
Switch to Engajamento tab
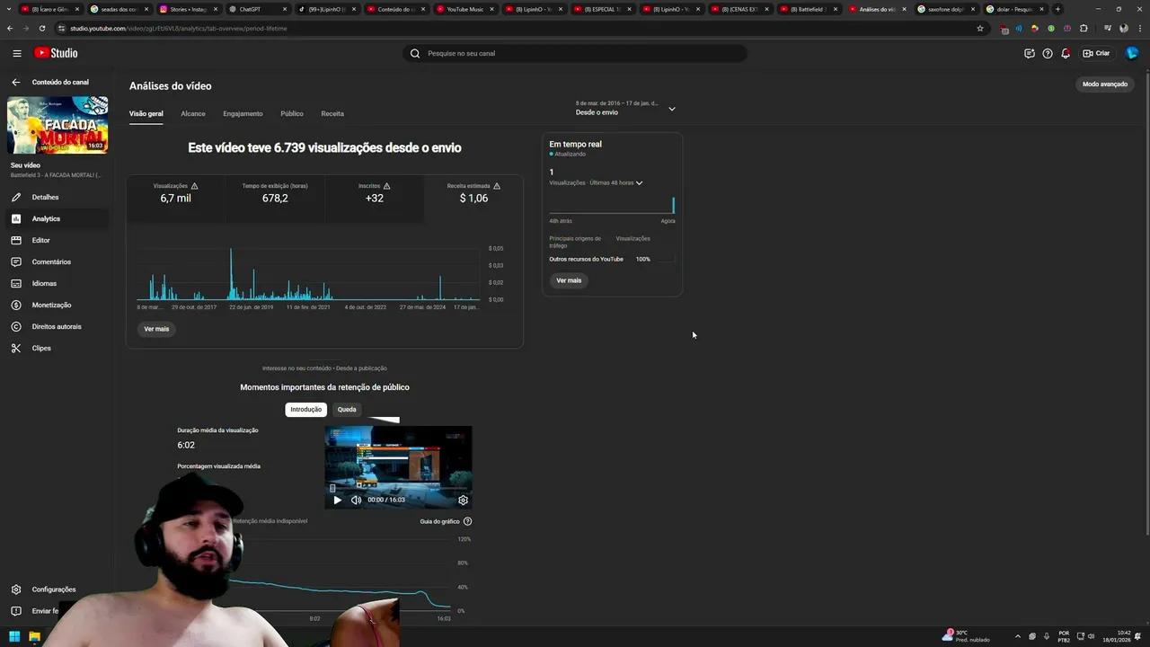[243, 114]
